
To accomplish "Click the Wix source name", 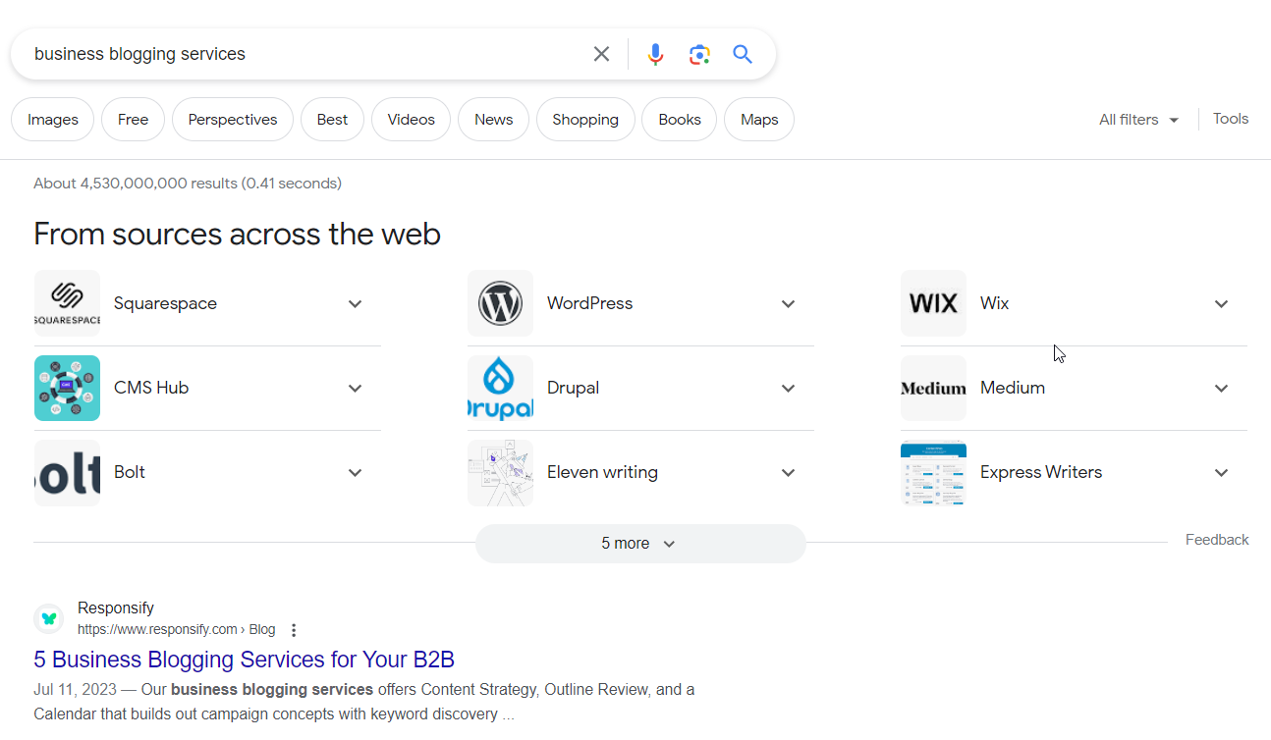I will click(x=994, y=304).
